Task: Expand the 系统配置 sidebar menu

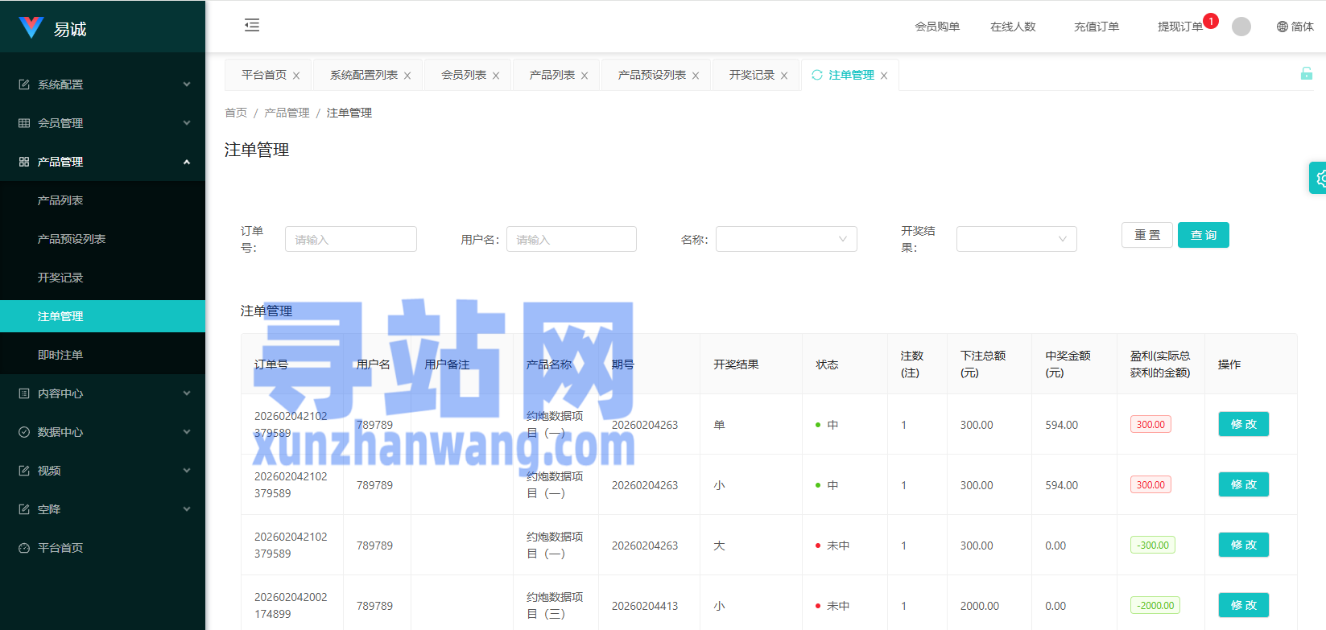Action: point(102,84)
